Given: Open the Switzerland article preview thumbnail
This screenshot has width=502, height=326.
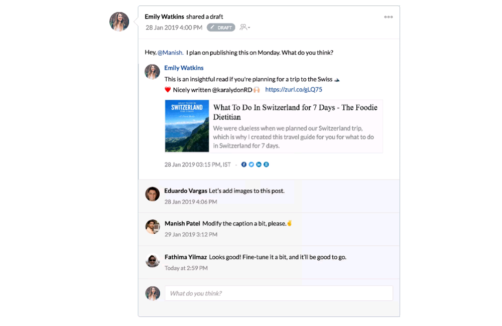Looking at the screenshot, I should click(187, 126).
